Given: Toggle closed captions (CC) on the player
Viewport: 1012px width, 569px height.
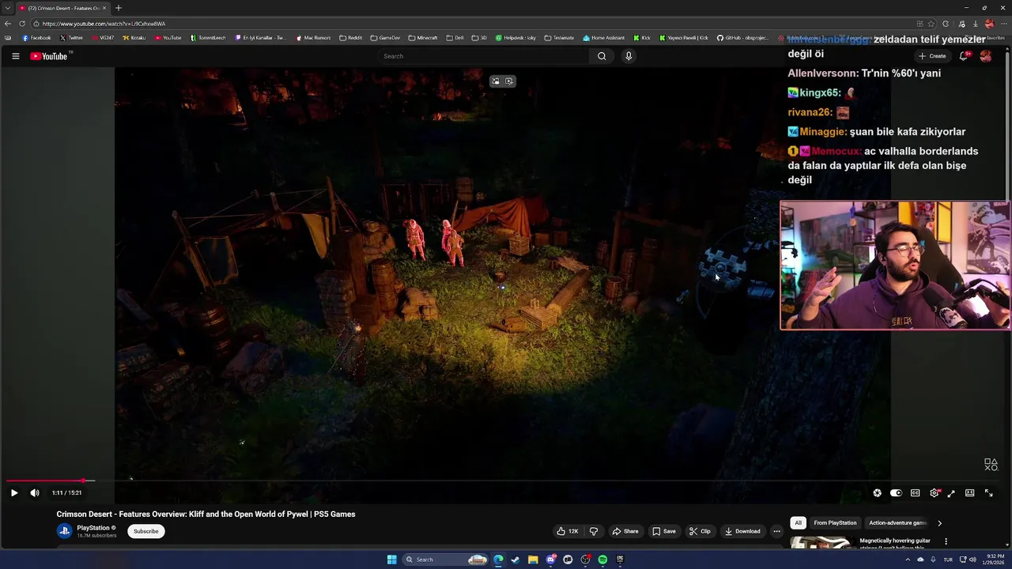Looking at the screenshot, I should (916, 493).
